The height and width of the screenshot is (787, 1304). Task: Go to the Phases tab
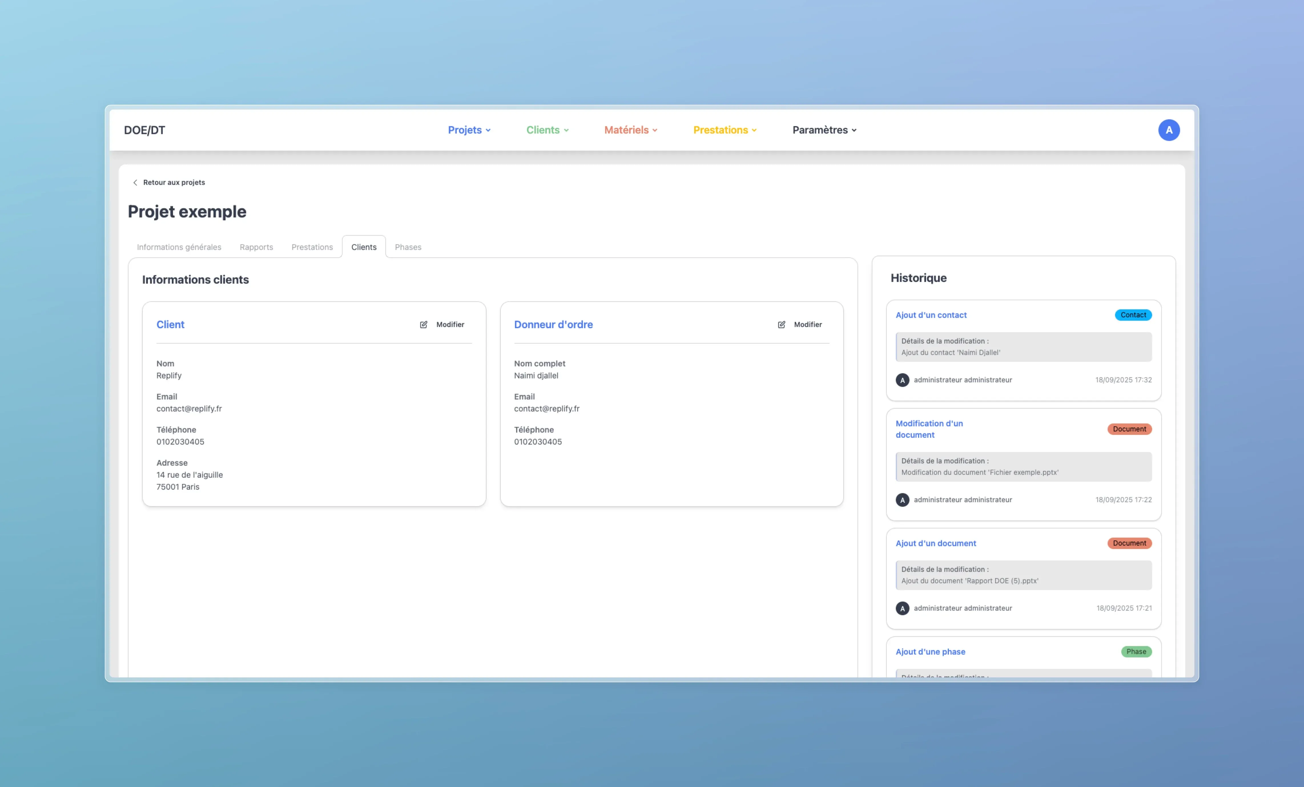[408, 247]
